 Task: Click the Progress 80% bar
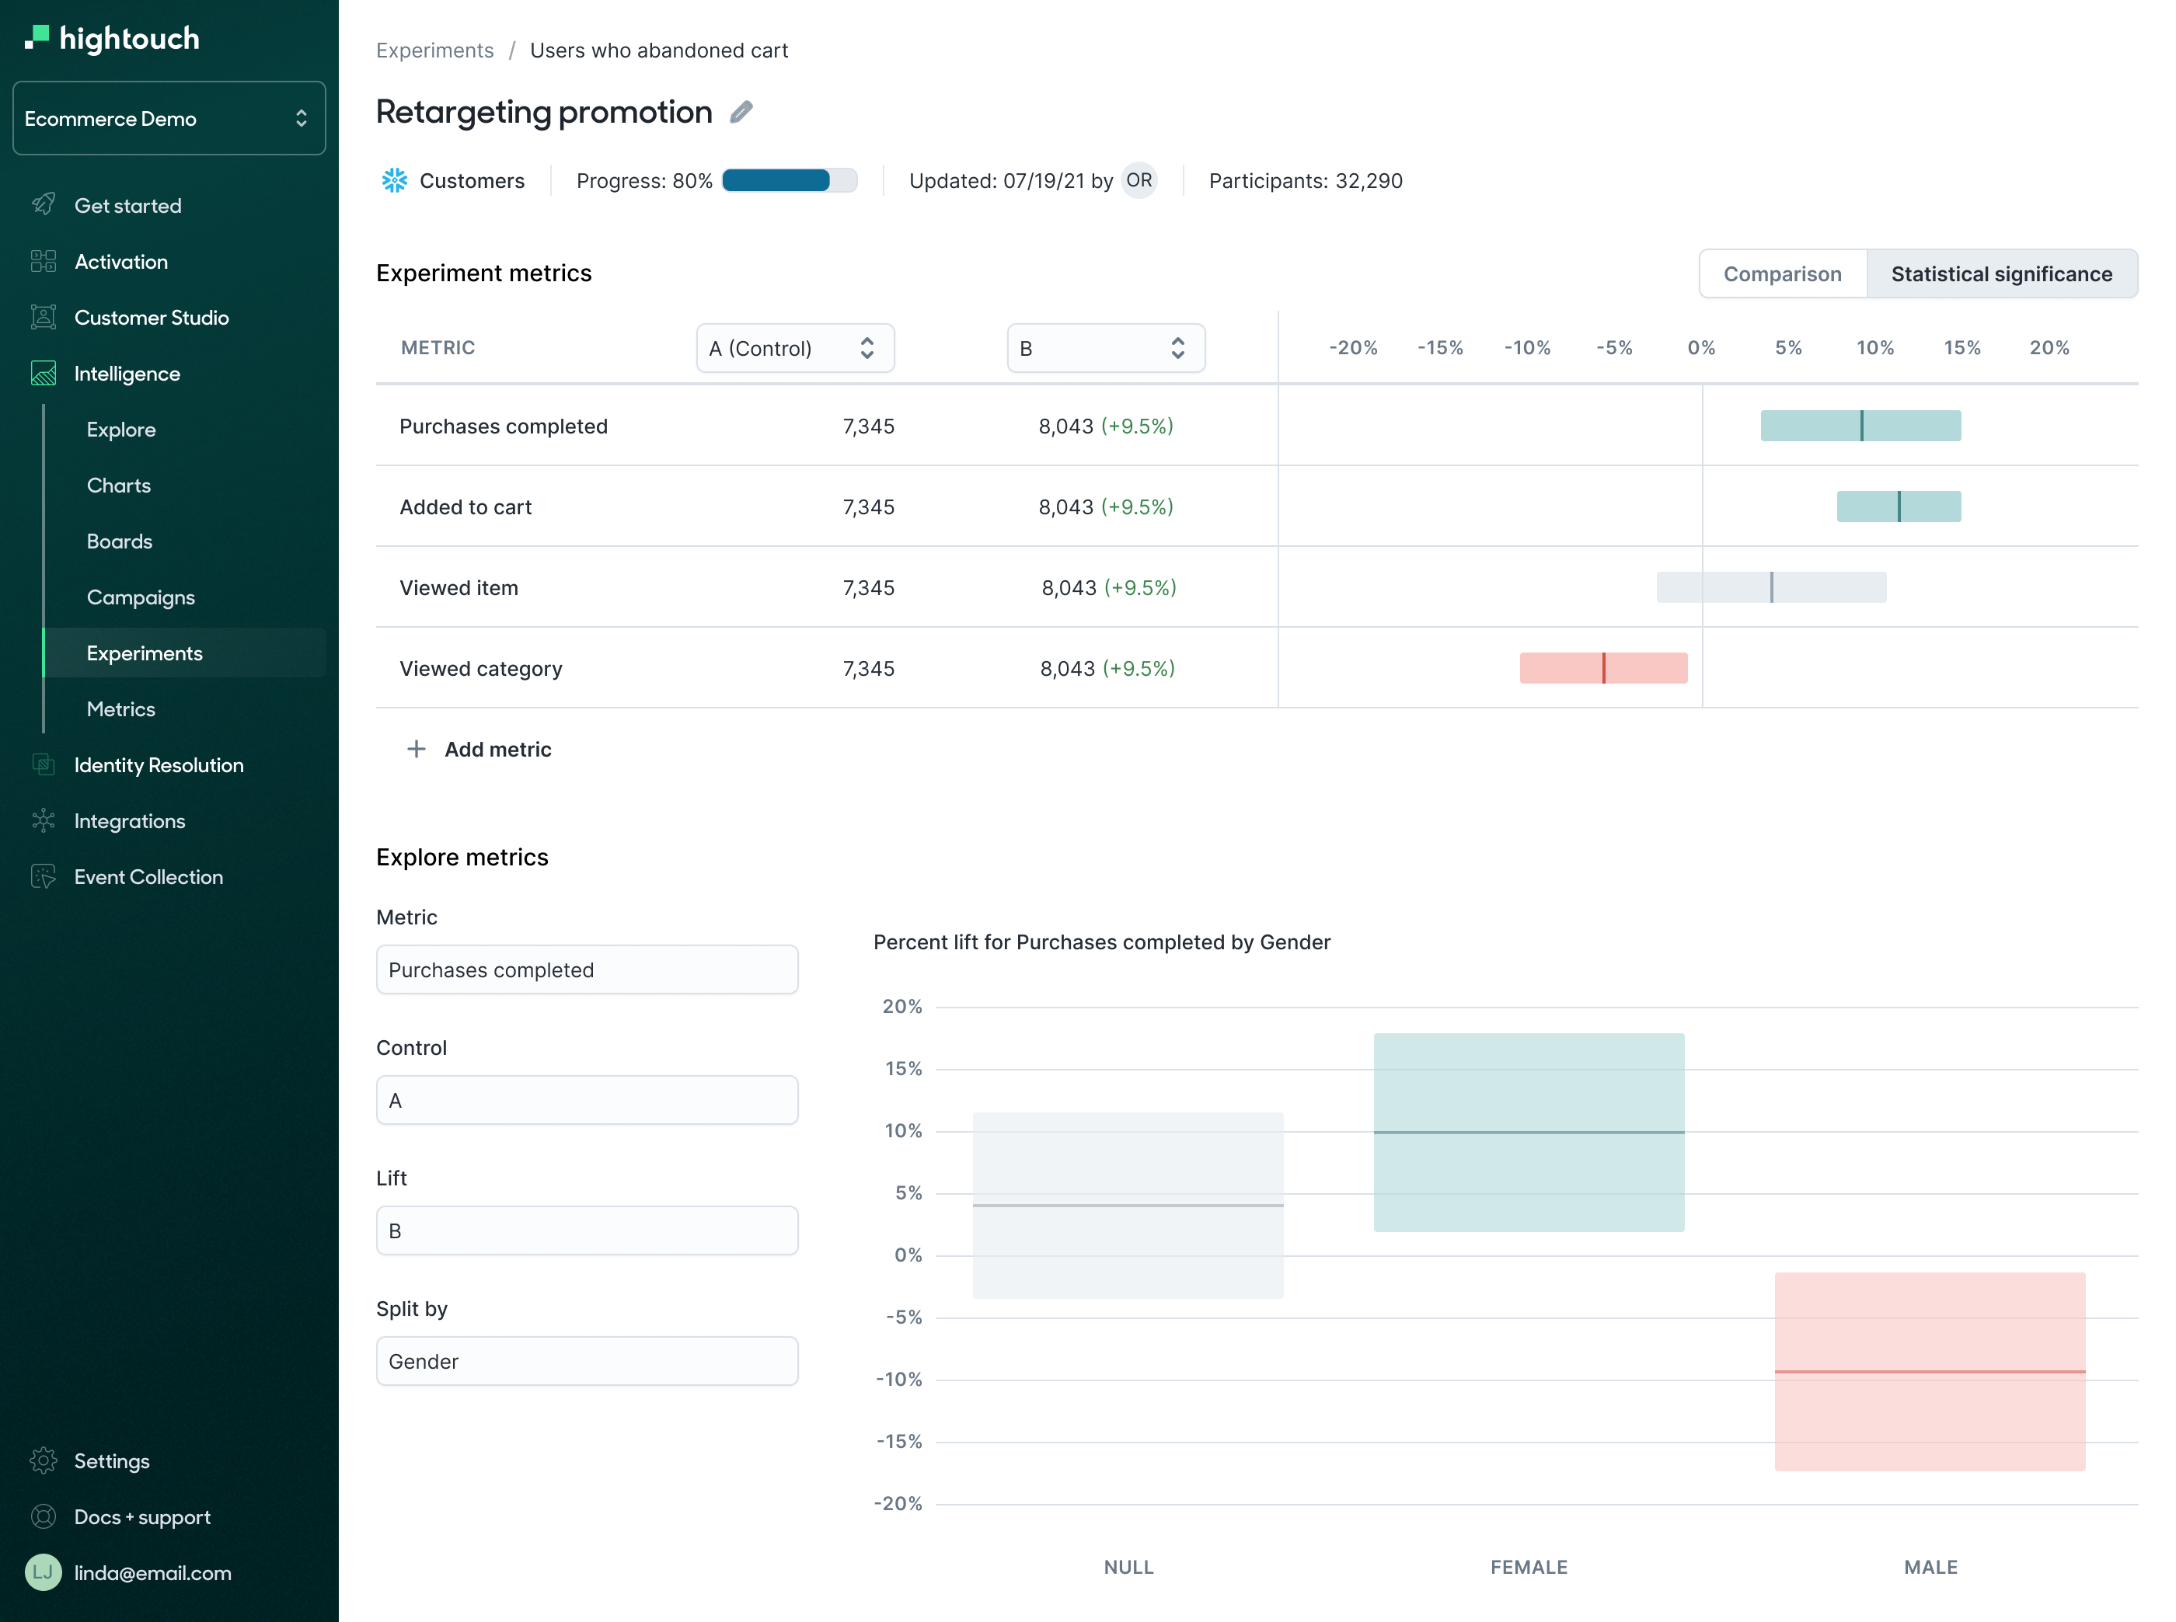coord(789,181)
